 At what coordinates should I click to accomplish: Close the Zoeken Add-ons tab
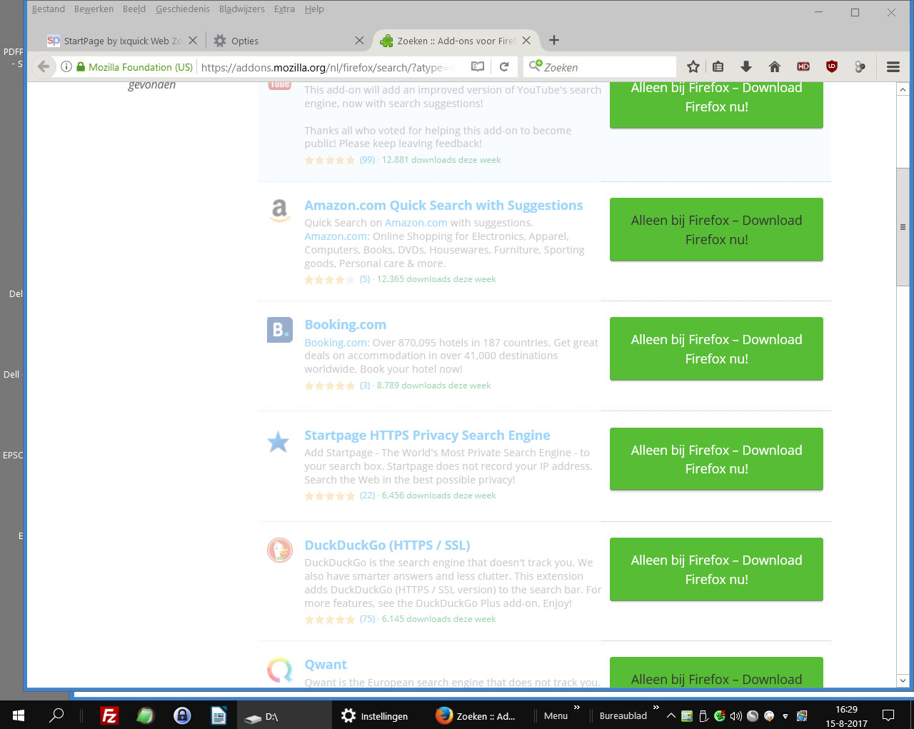coord(526,41)
